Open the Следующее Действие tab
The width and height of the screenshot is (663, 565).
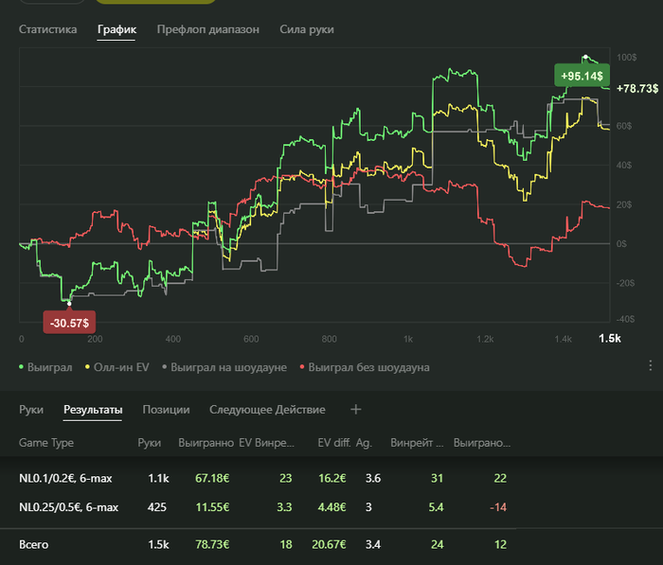click(267, 410)
